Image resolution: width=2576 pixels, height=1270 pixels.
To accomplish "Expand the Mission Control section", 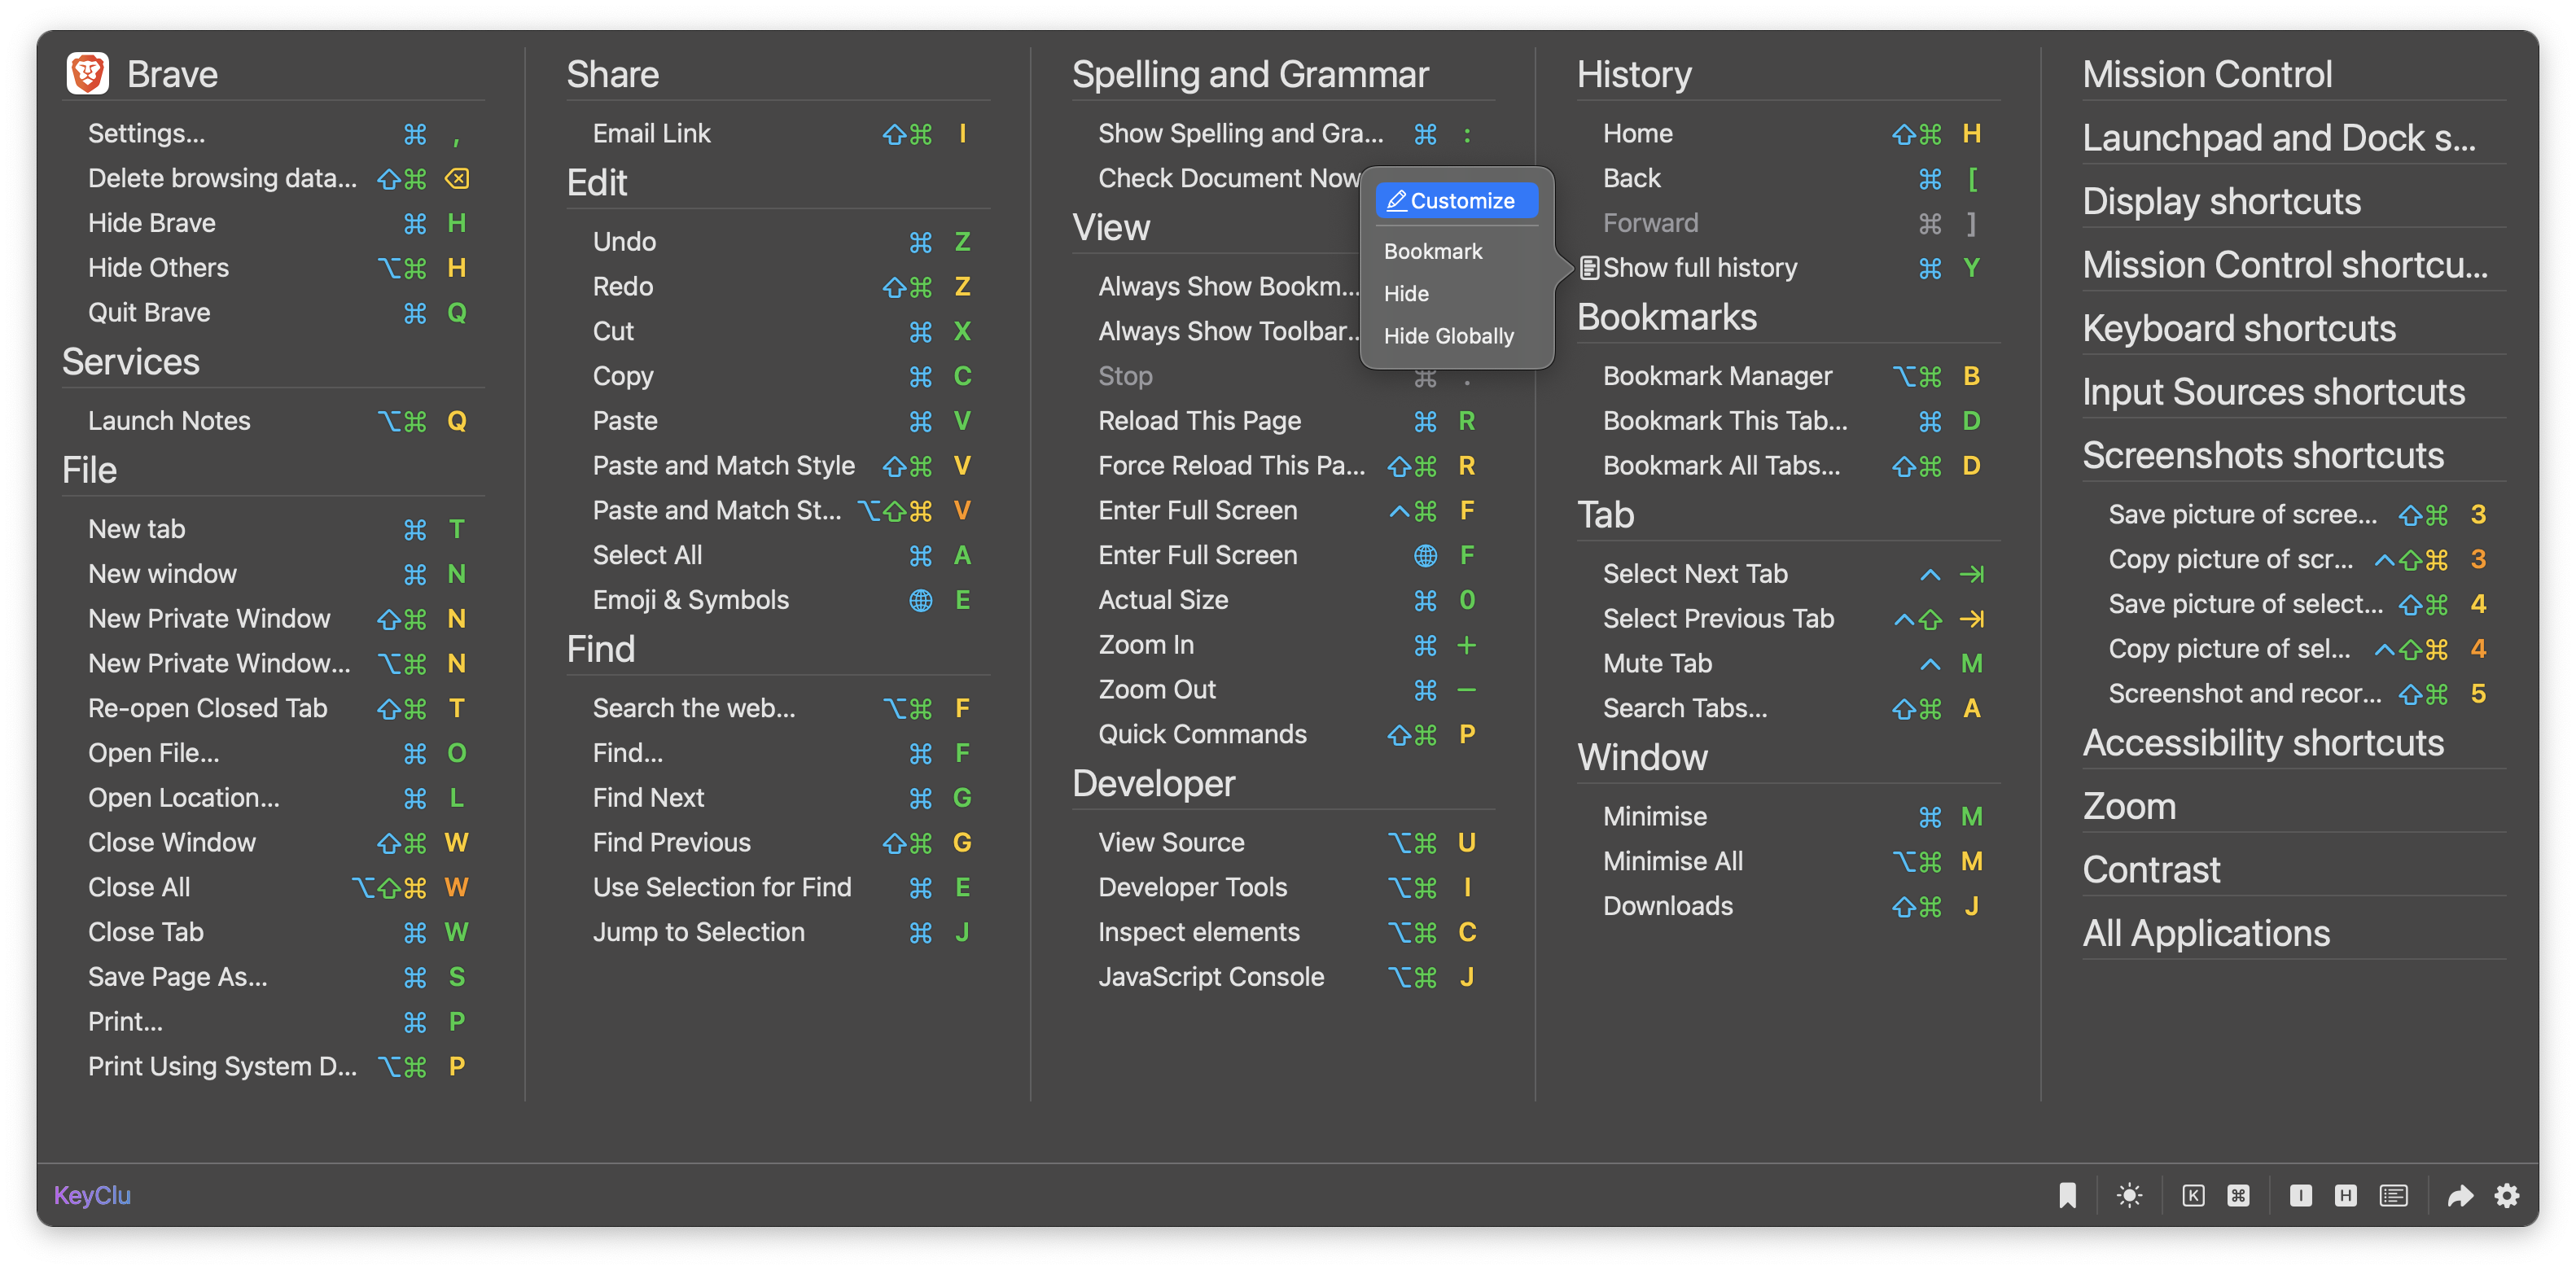I will pyautogui.click(x=2207, y=74).
